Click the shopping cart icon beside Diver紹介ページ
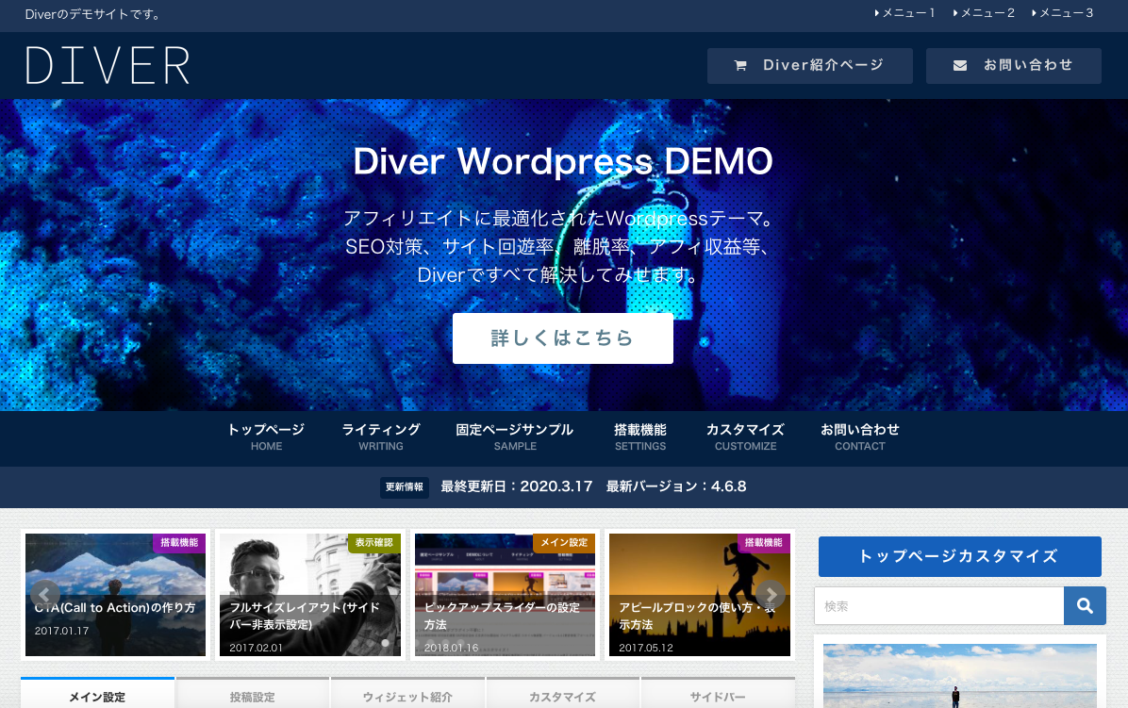Screen dimensions: 1128x708 point(739,65)
